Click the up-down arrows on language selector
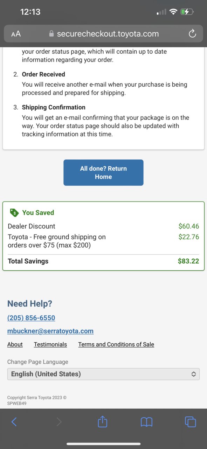207x449 pixels. click(193, 374)
